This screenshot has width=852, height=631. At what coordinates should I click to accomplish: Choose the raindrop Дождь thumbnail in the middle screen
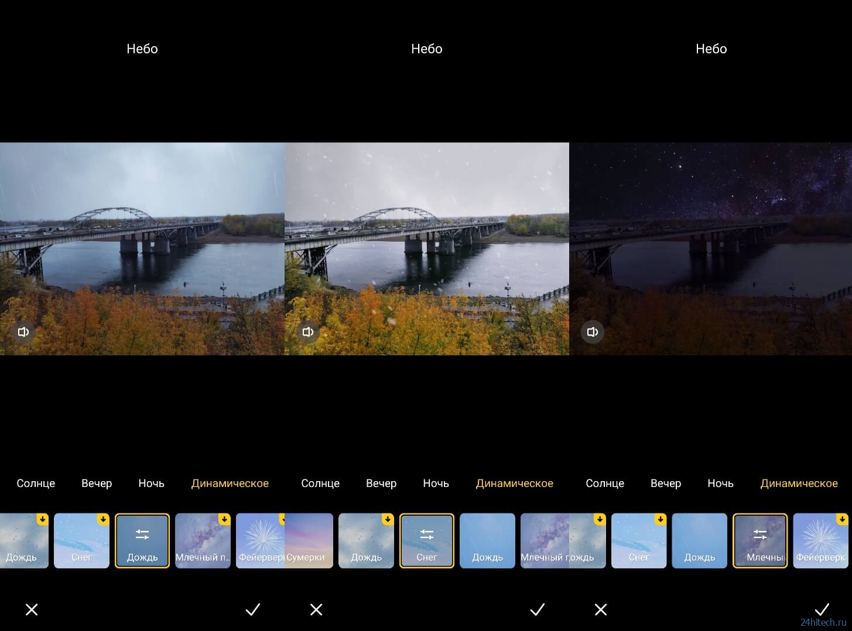tap(366, 541)
